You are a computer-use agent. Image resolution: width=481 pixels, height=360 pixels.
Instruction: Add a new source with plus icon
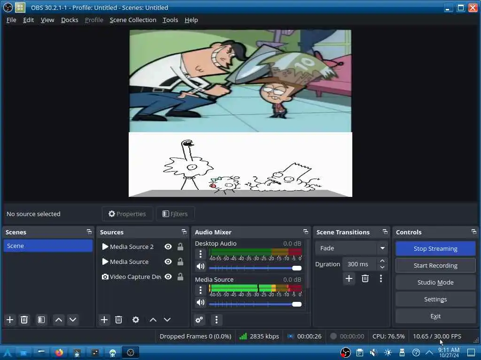(104, 320)
